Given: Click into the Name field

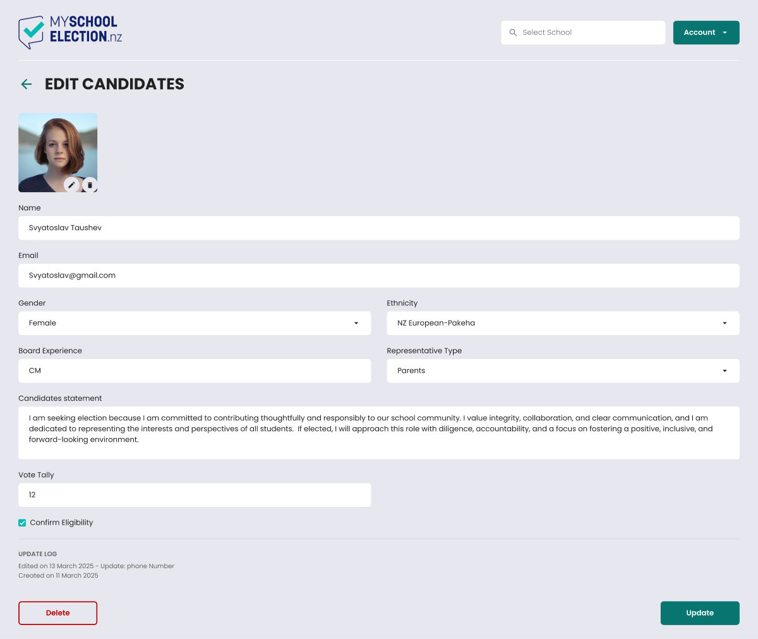Looking at the screenshot, I should (x=379, y=228).
